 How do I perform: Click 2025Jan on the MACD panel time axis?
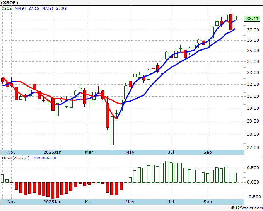pos(52,202)
